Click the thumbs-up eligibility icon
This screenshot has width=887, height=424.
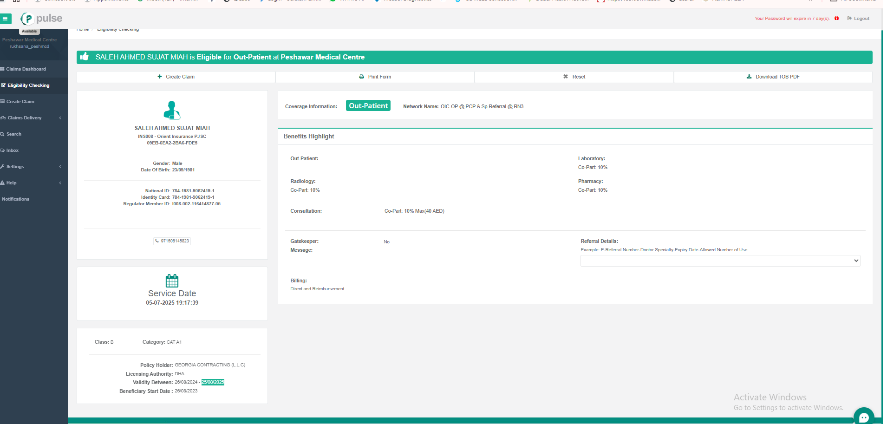click(x=85, y=57)
